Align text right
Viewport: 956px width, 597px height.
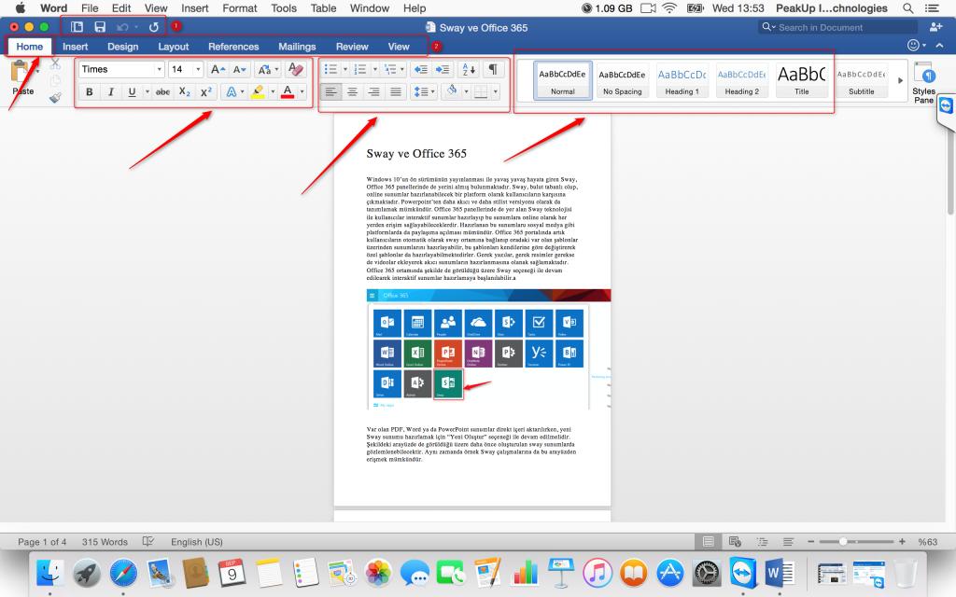(x=374, y=92)
